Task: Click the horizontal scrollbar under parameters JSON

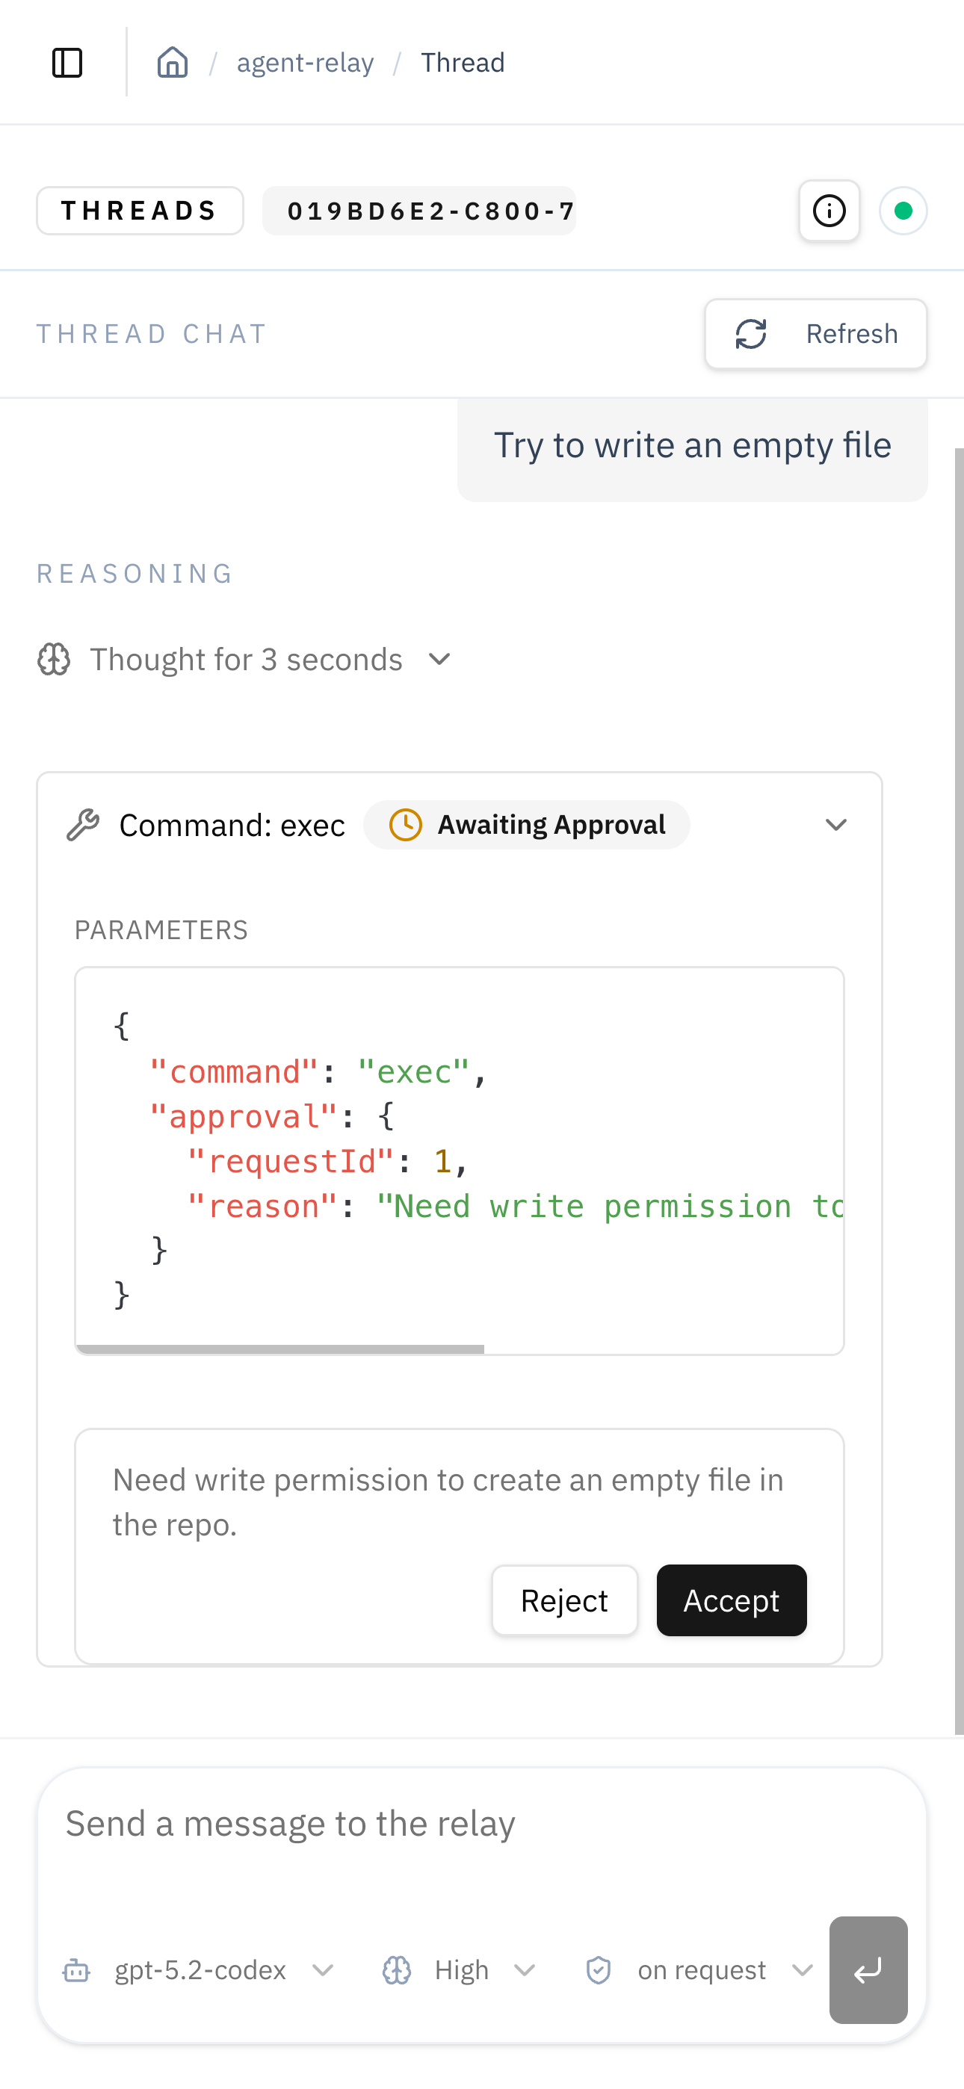Action: click(280, 1349)
